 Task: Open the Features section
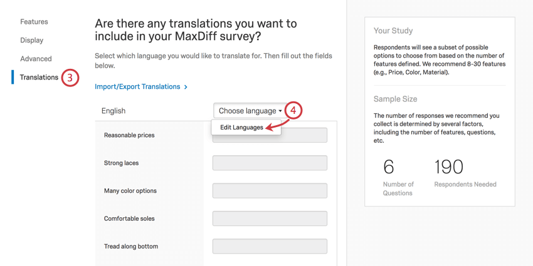coord(34,22)
